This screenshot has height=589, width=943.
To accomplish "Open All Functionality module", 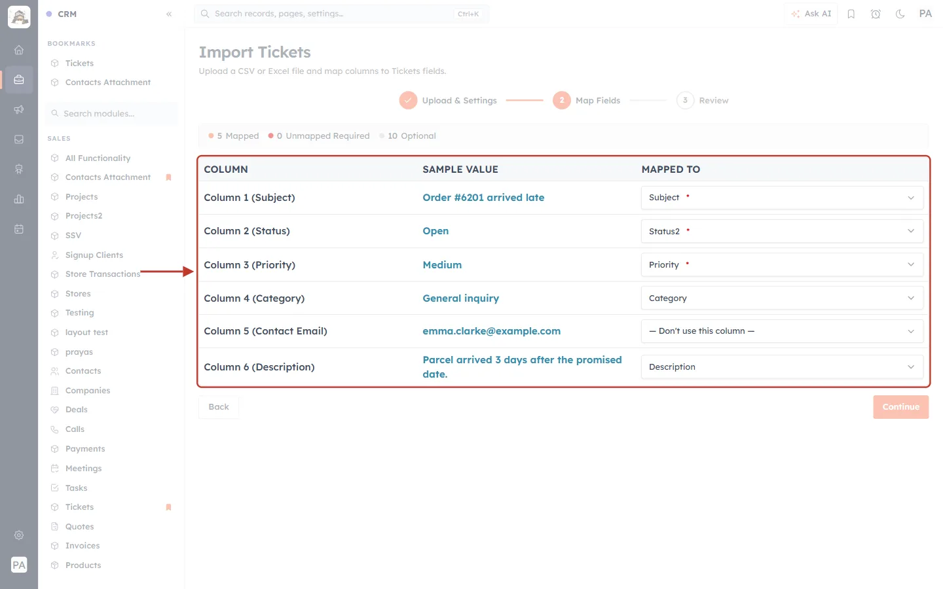I will (x=98, y=158).
